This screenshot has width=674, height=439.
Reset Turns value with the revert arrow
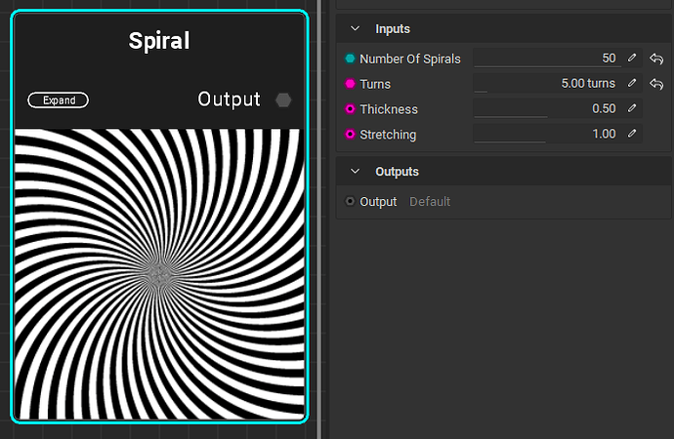tap(656, 84)
